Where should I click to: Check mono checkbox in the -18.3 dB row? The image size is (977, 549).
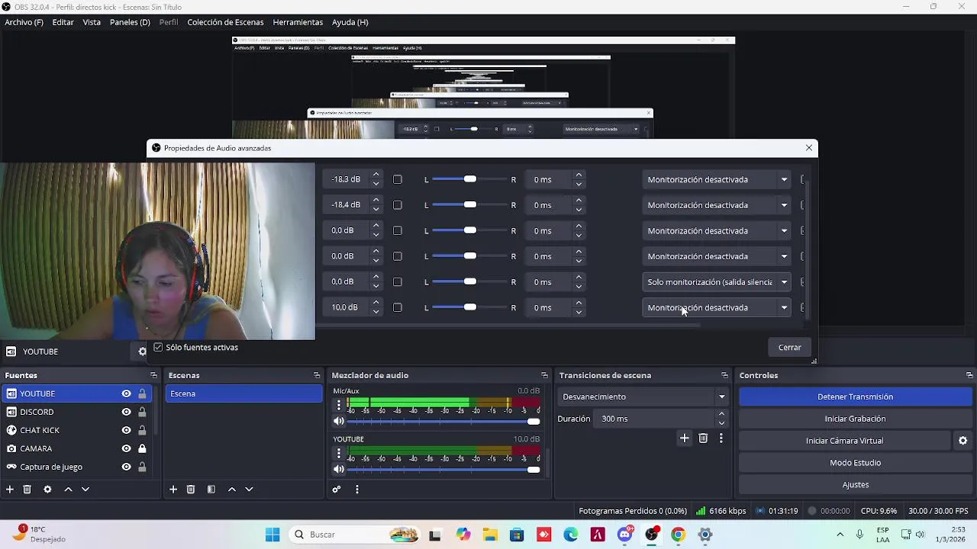tap(397, 179)
